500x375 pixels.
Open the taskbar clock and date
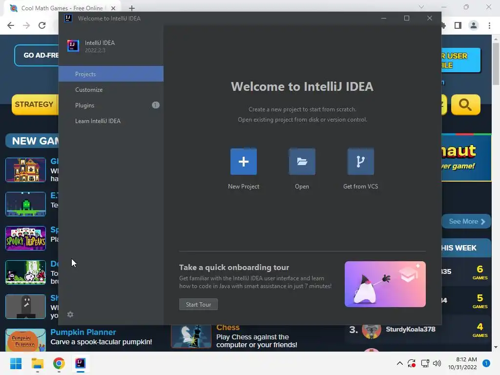(x=462, y=363)
